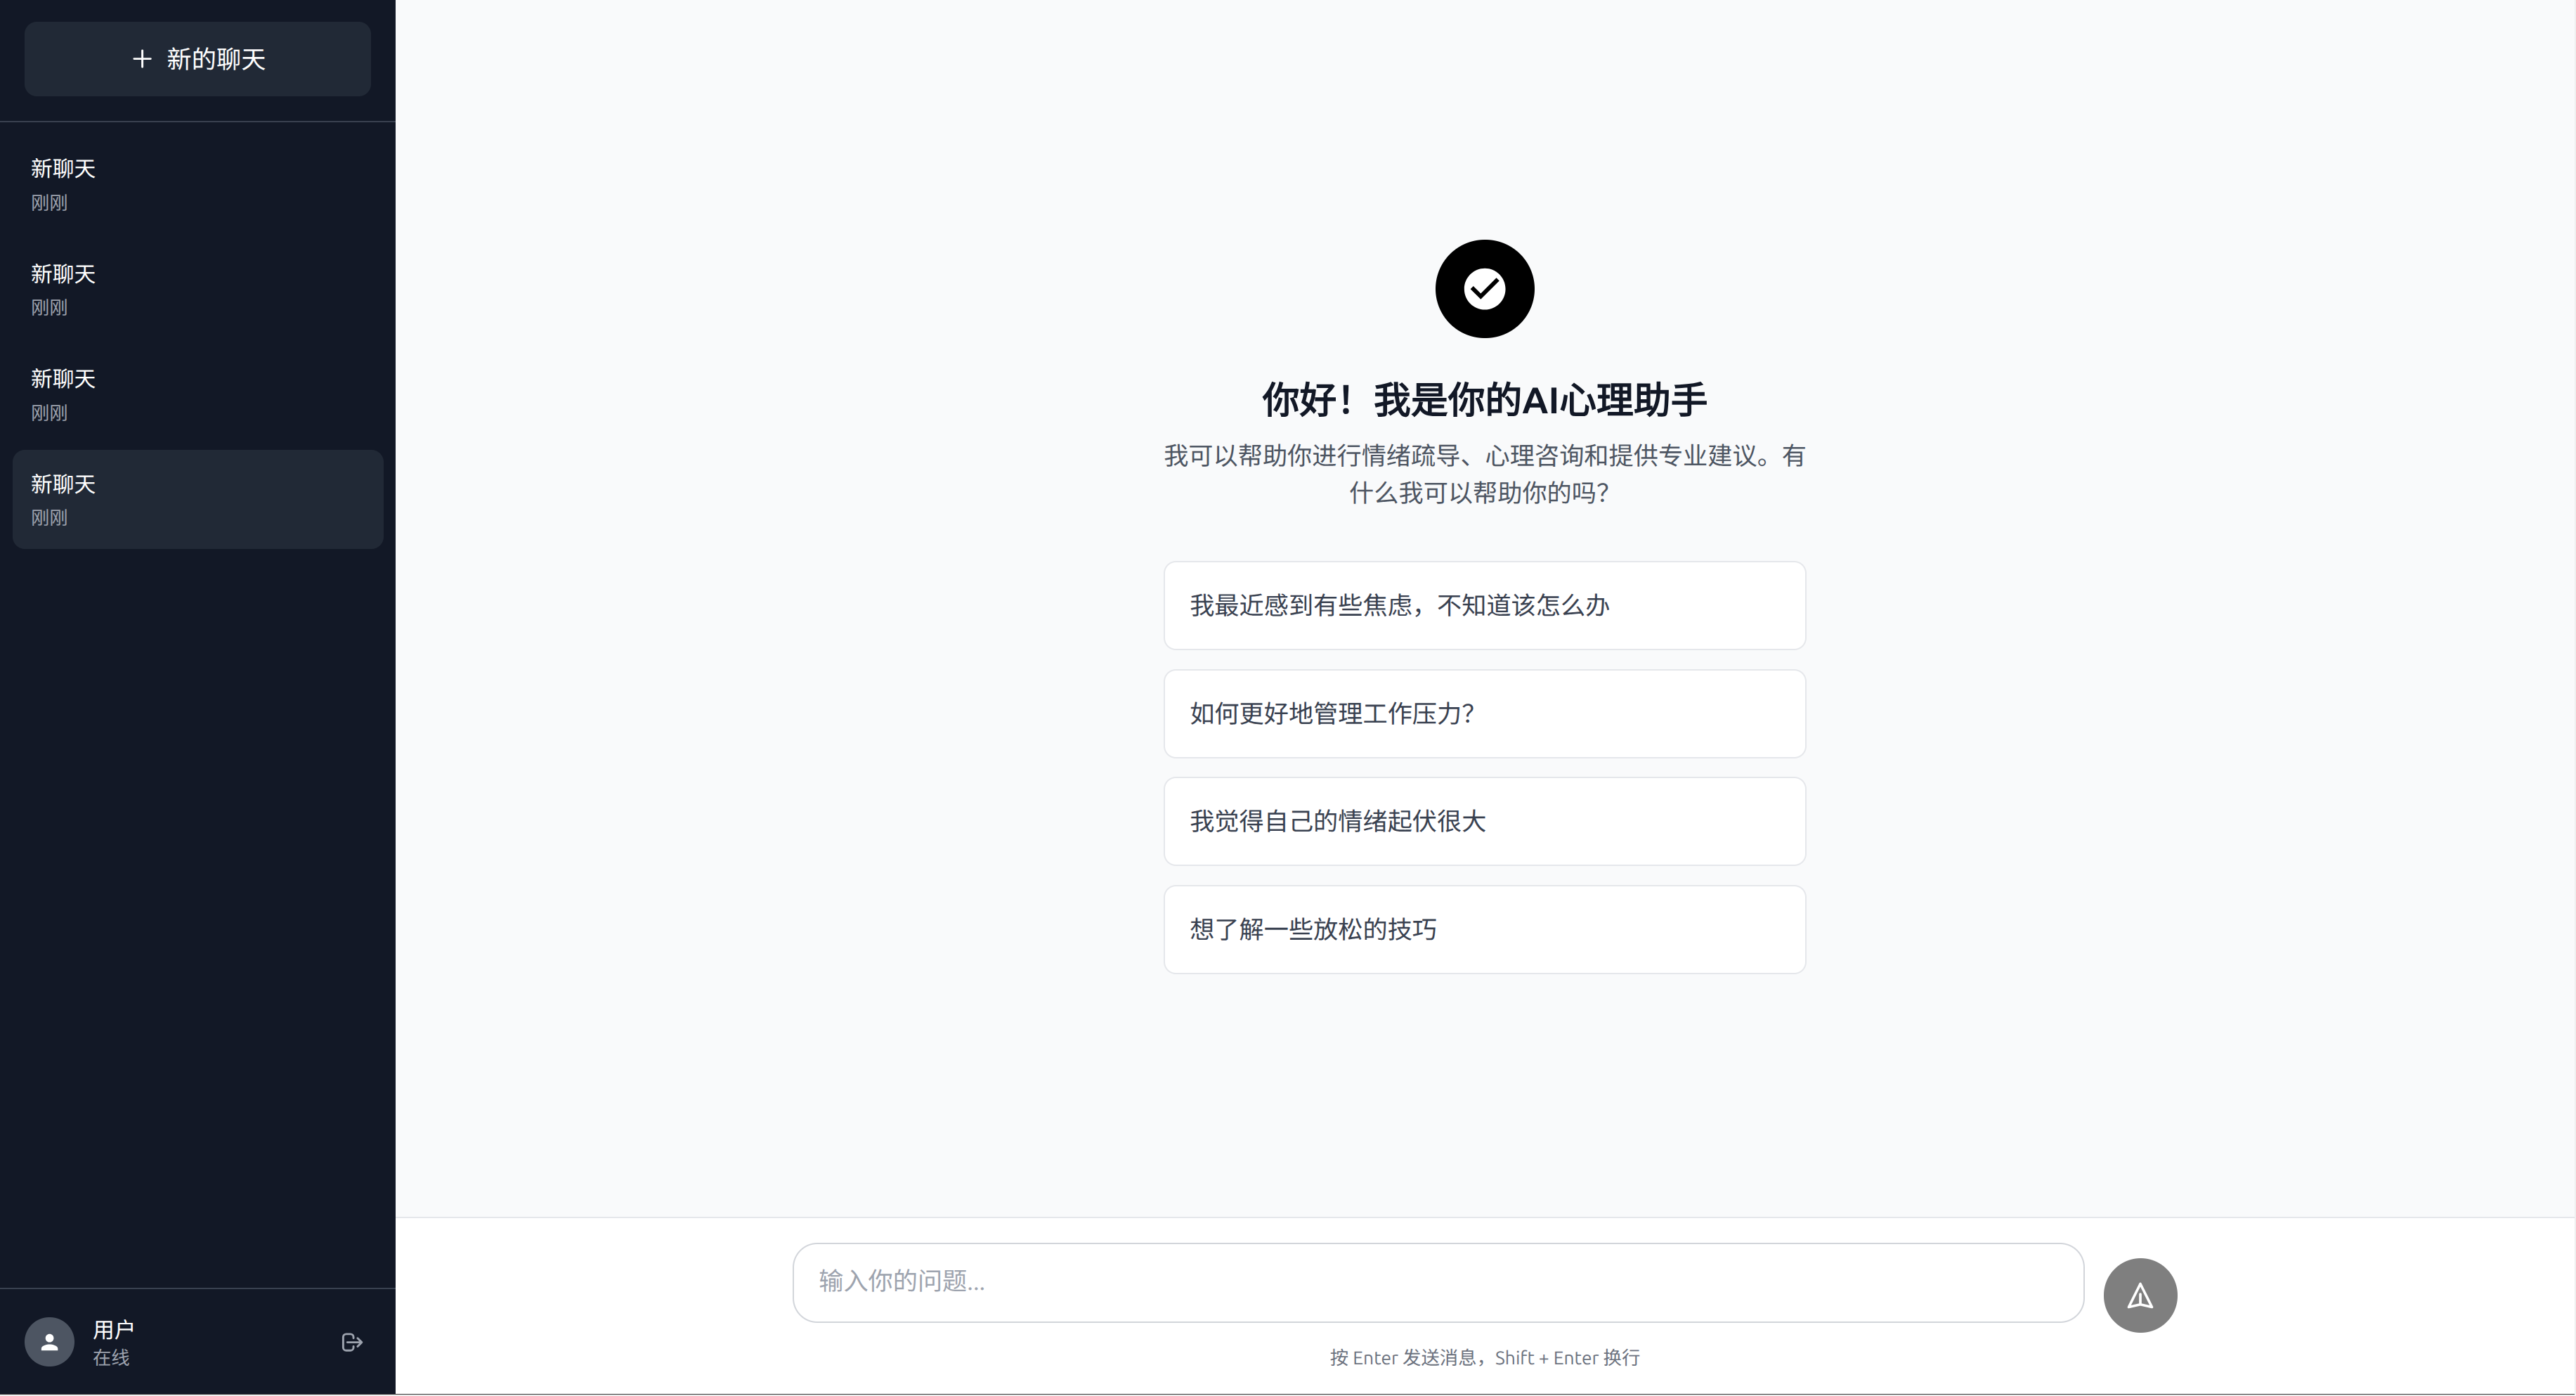This screenshot has height=1396, width=2576.
Task: Select suggestion 想了解一些放松的技巧
Action: [x=1484, y=929]
